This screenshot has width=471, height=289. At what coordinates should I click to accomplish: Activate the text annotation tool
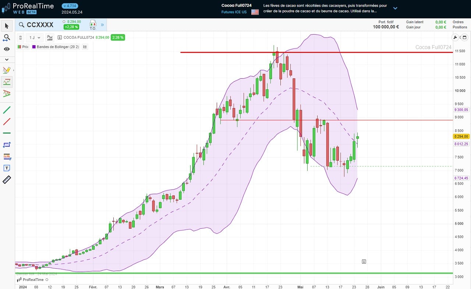tap(7, 168)
